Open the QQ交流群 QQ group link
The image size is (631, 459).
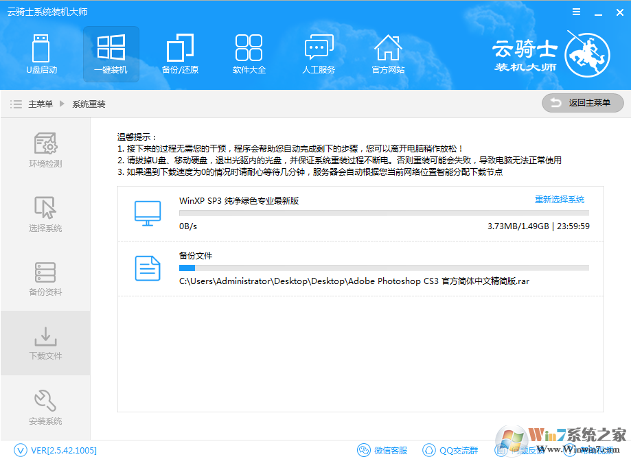tap(450, 450)
